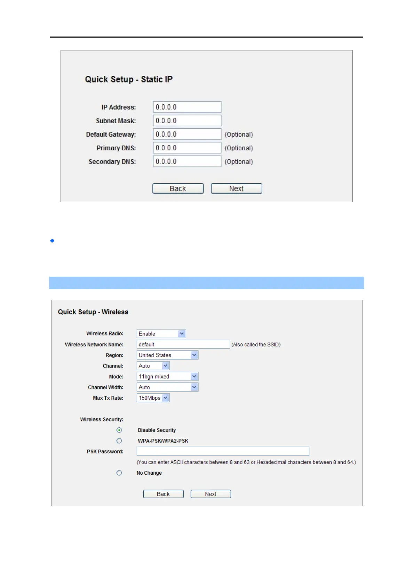This screenshot has width=414, height=586.
Task: Click the PSK Password label
Action: tap(105, 451)
